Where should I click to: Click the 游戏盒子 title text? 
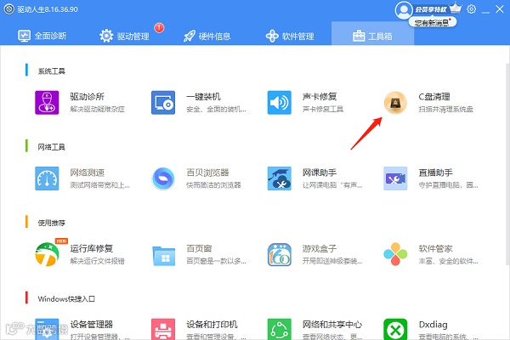(320, 248)
